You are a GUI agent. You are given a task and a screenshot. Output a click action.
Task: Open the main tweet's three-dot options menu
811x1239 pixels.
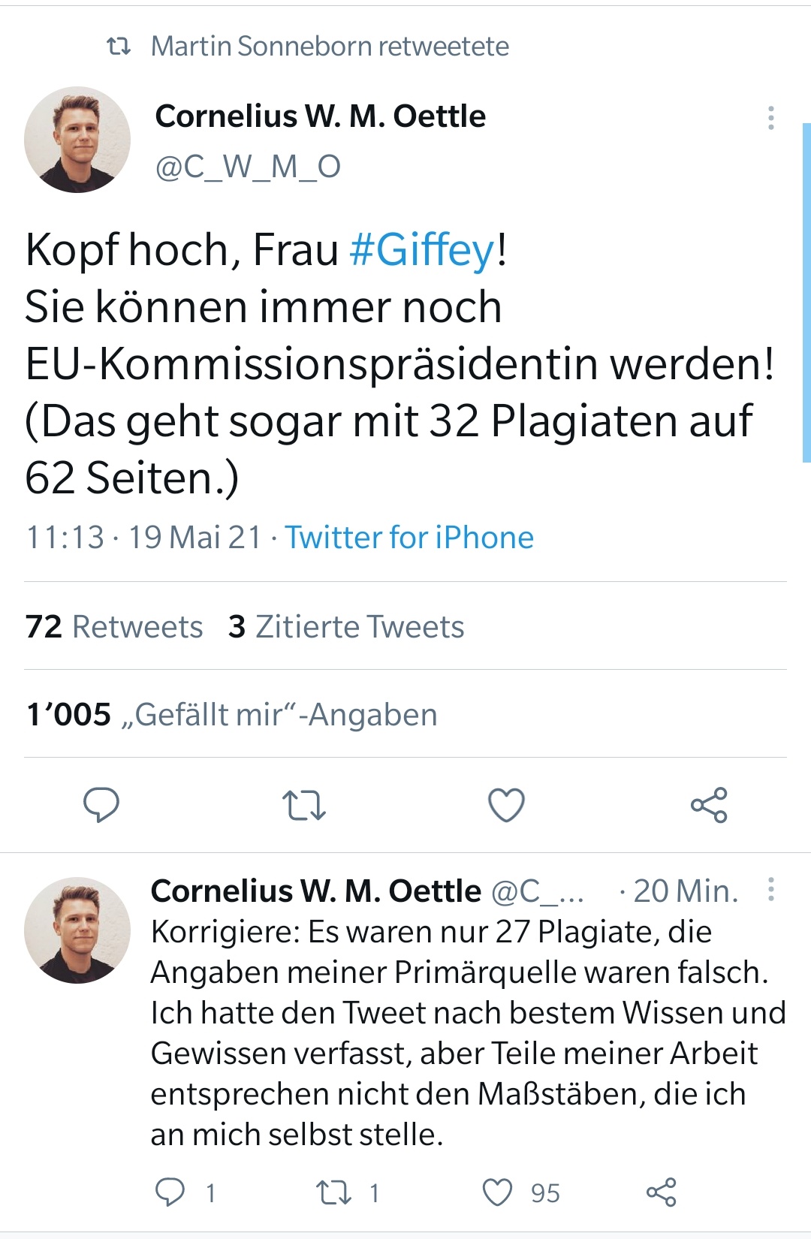point(770,118)
